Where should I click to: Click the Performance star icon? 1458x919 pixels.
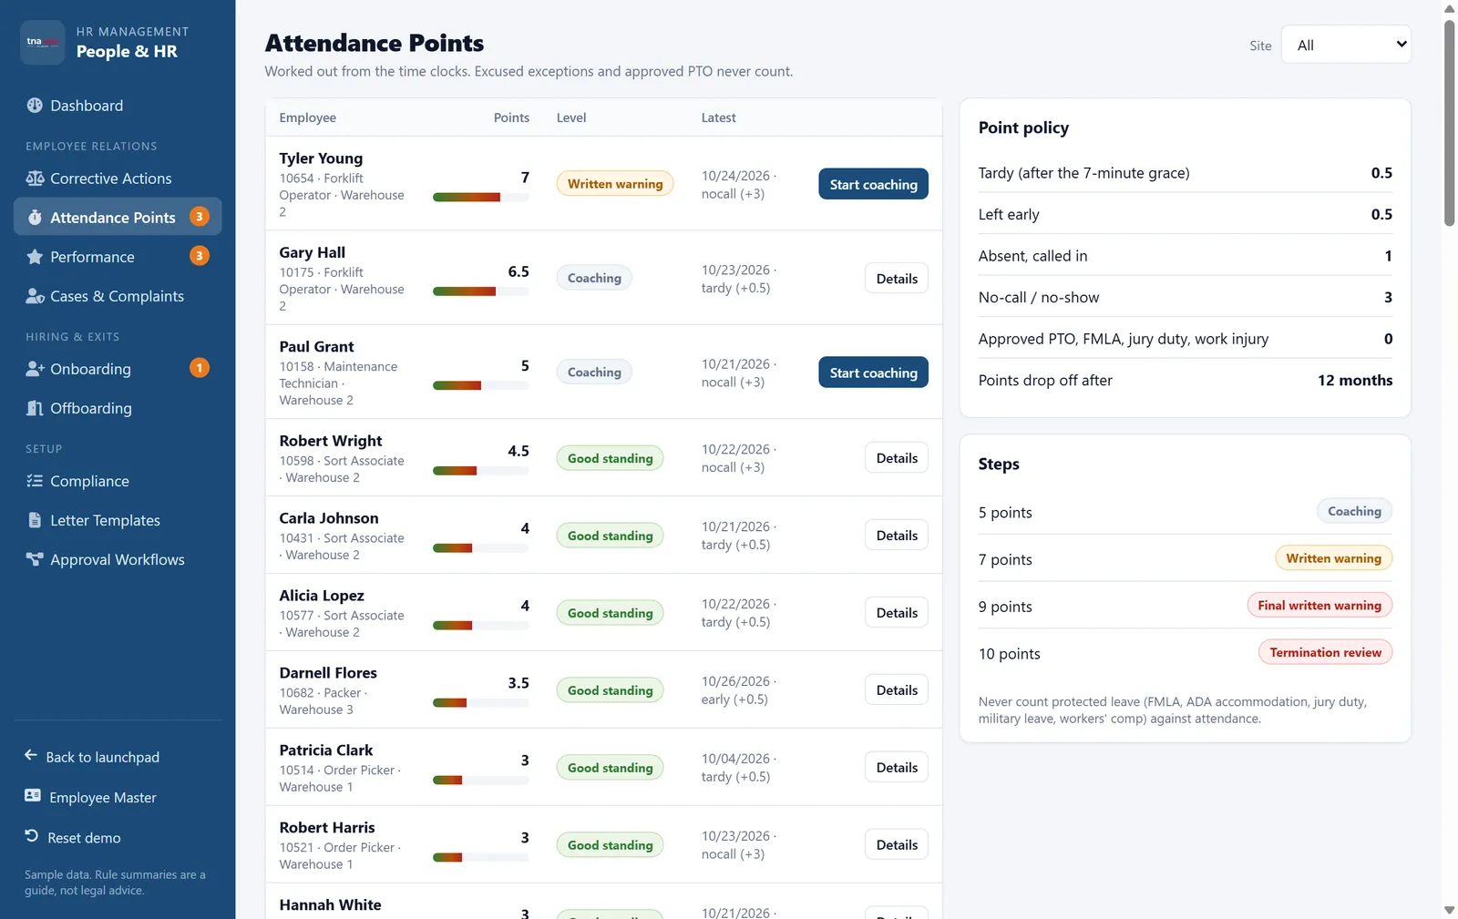tap(35, 257)
